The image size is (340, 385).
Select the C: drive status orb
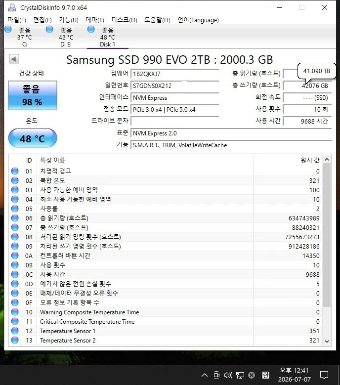[8, 30]
